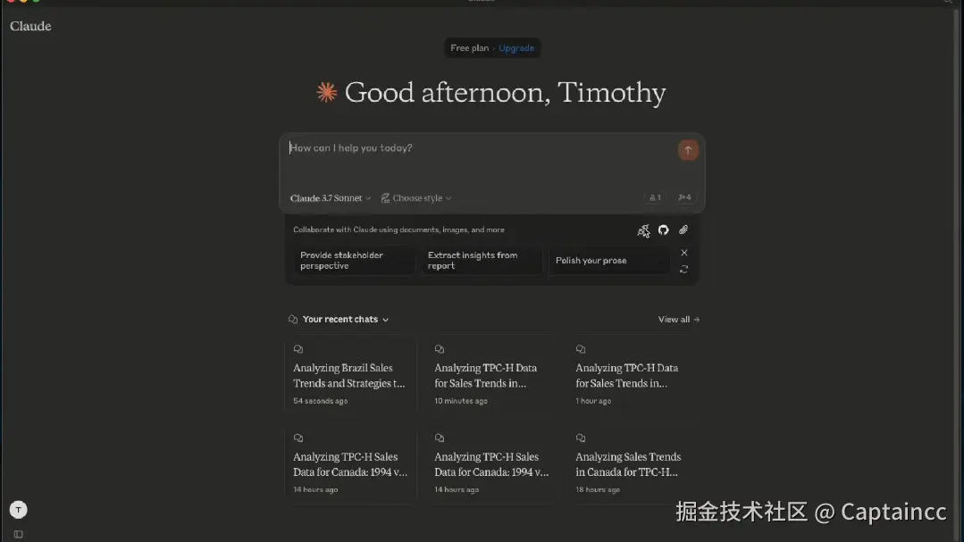The height and width of the screenshot is (542, 964).
Task: Click chat icon on 18 hours ago card
Action: [x=581, y=438]
